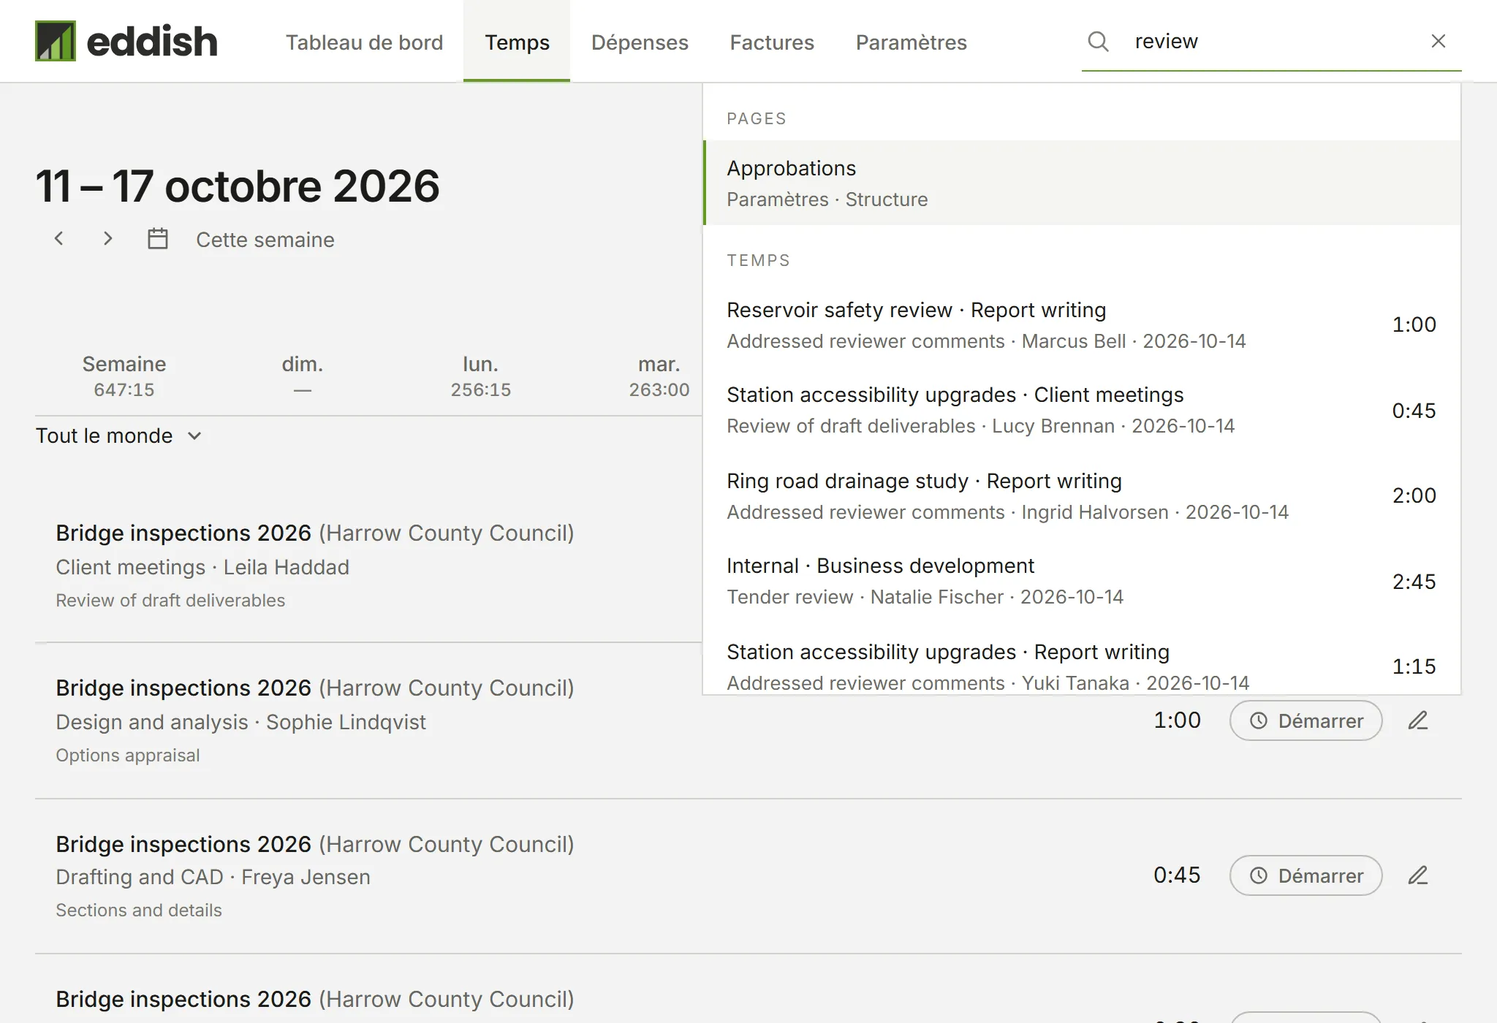Jump to Cette semaine
Image resolution: width=1497 pixels, height=1023 pixels.
[265, 240]
